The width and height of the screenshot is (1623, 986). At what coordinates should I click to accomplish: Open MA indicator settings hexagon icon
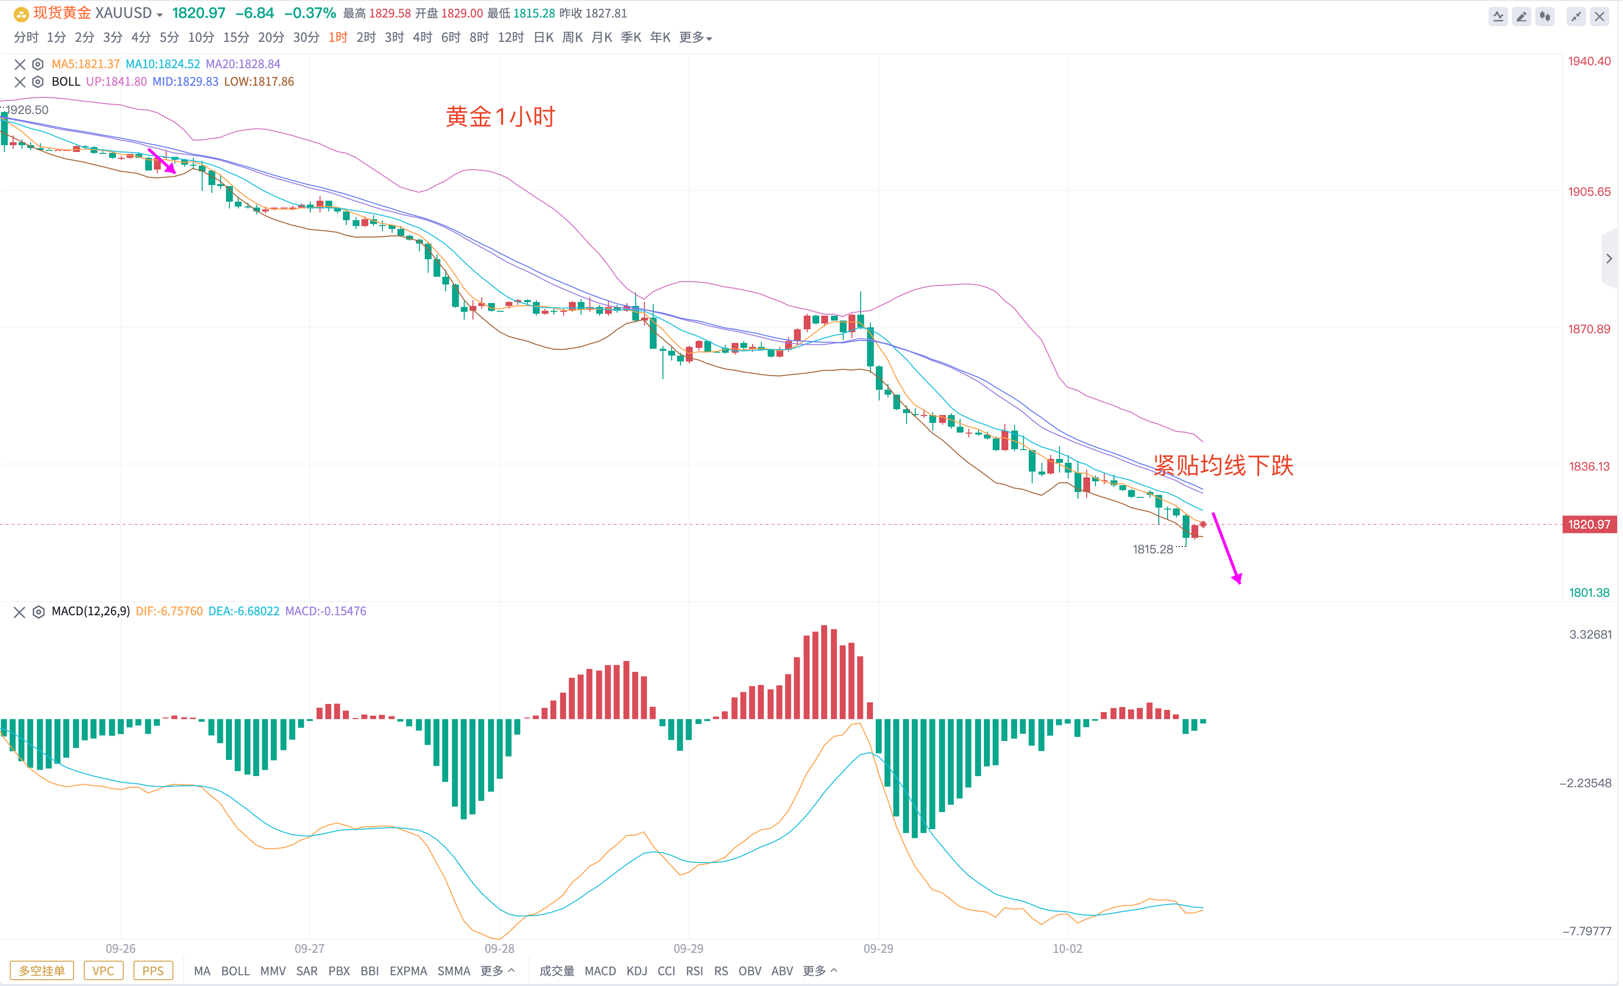(x=38, y=64)
